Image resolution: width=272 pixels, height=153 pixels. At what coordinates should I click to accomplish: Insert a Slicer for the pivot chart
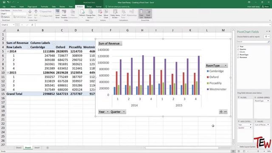[x=57, y=14]
